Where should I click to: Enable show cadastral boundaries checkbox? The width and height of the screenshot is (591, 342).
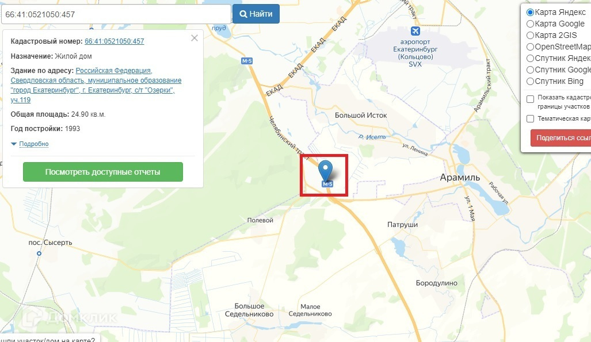coord(531,99)
